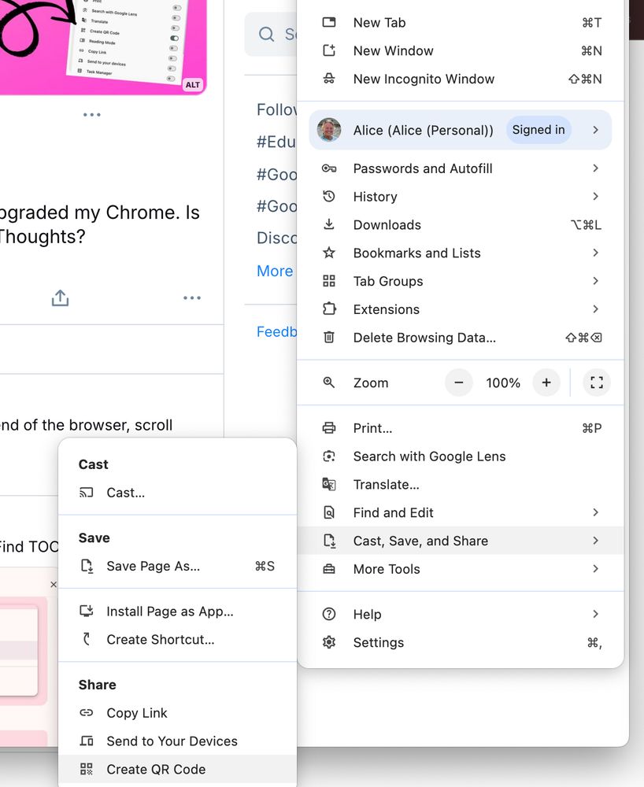The width and height of the screenshot is (644, 787).
Task: Open the #Edu hashtag link
Action: pos(276,142)
